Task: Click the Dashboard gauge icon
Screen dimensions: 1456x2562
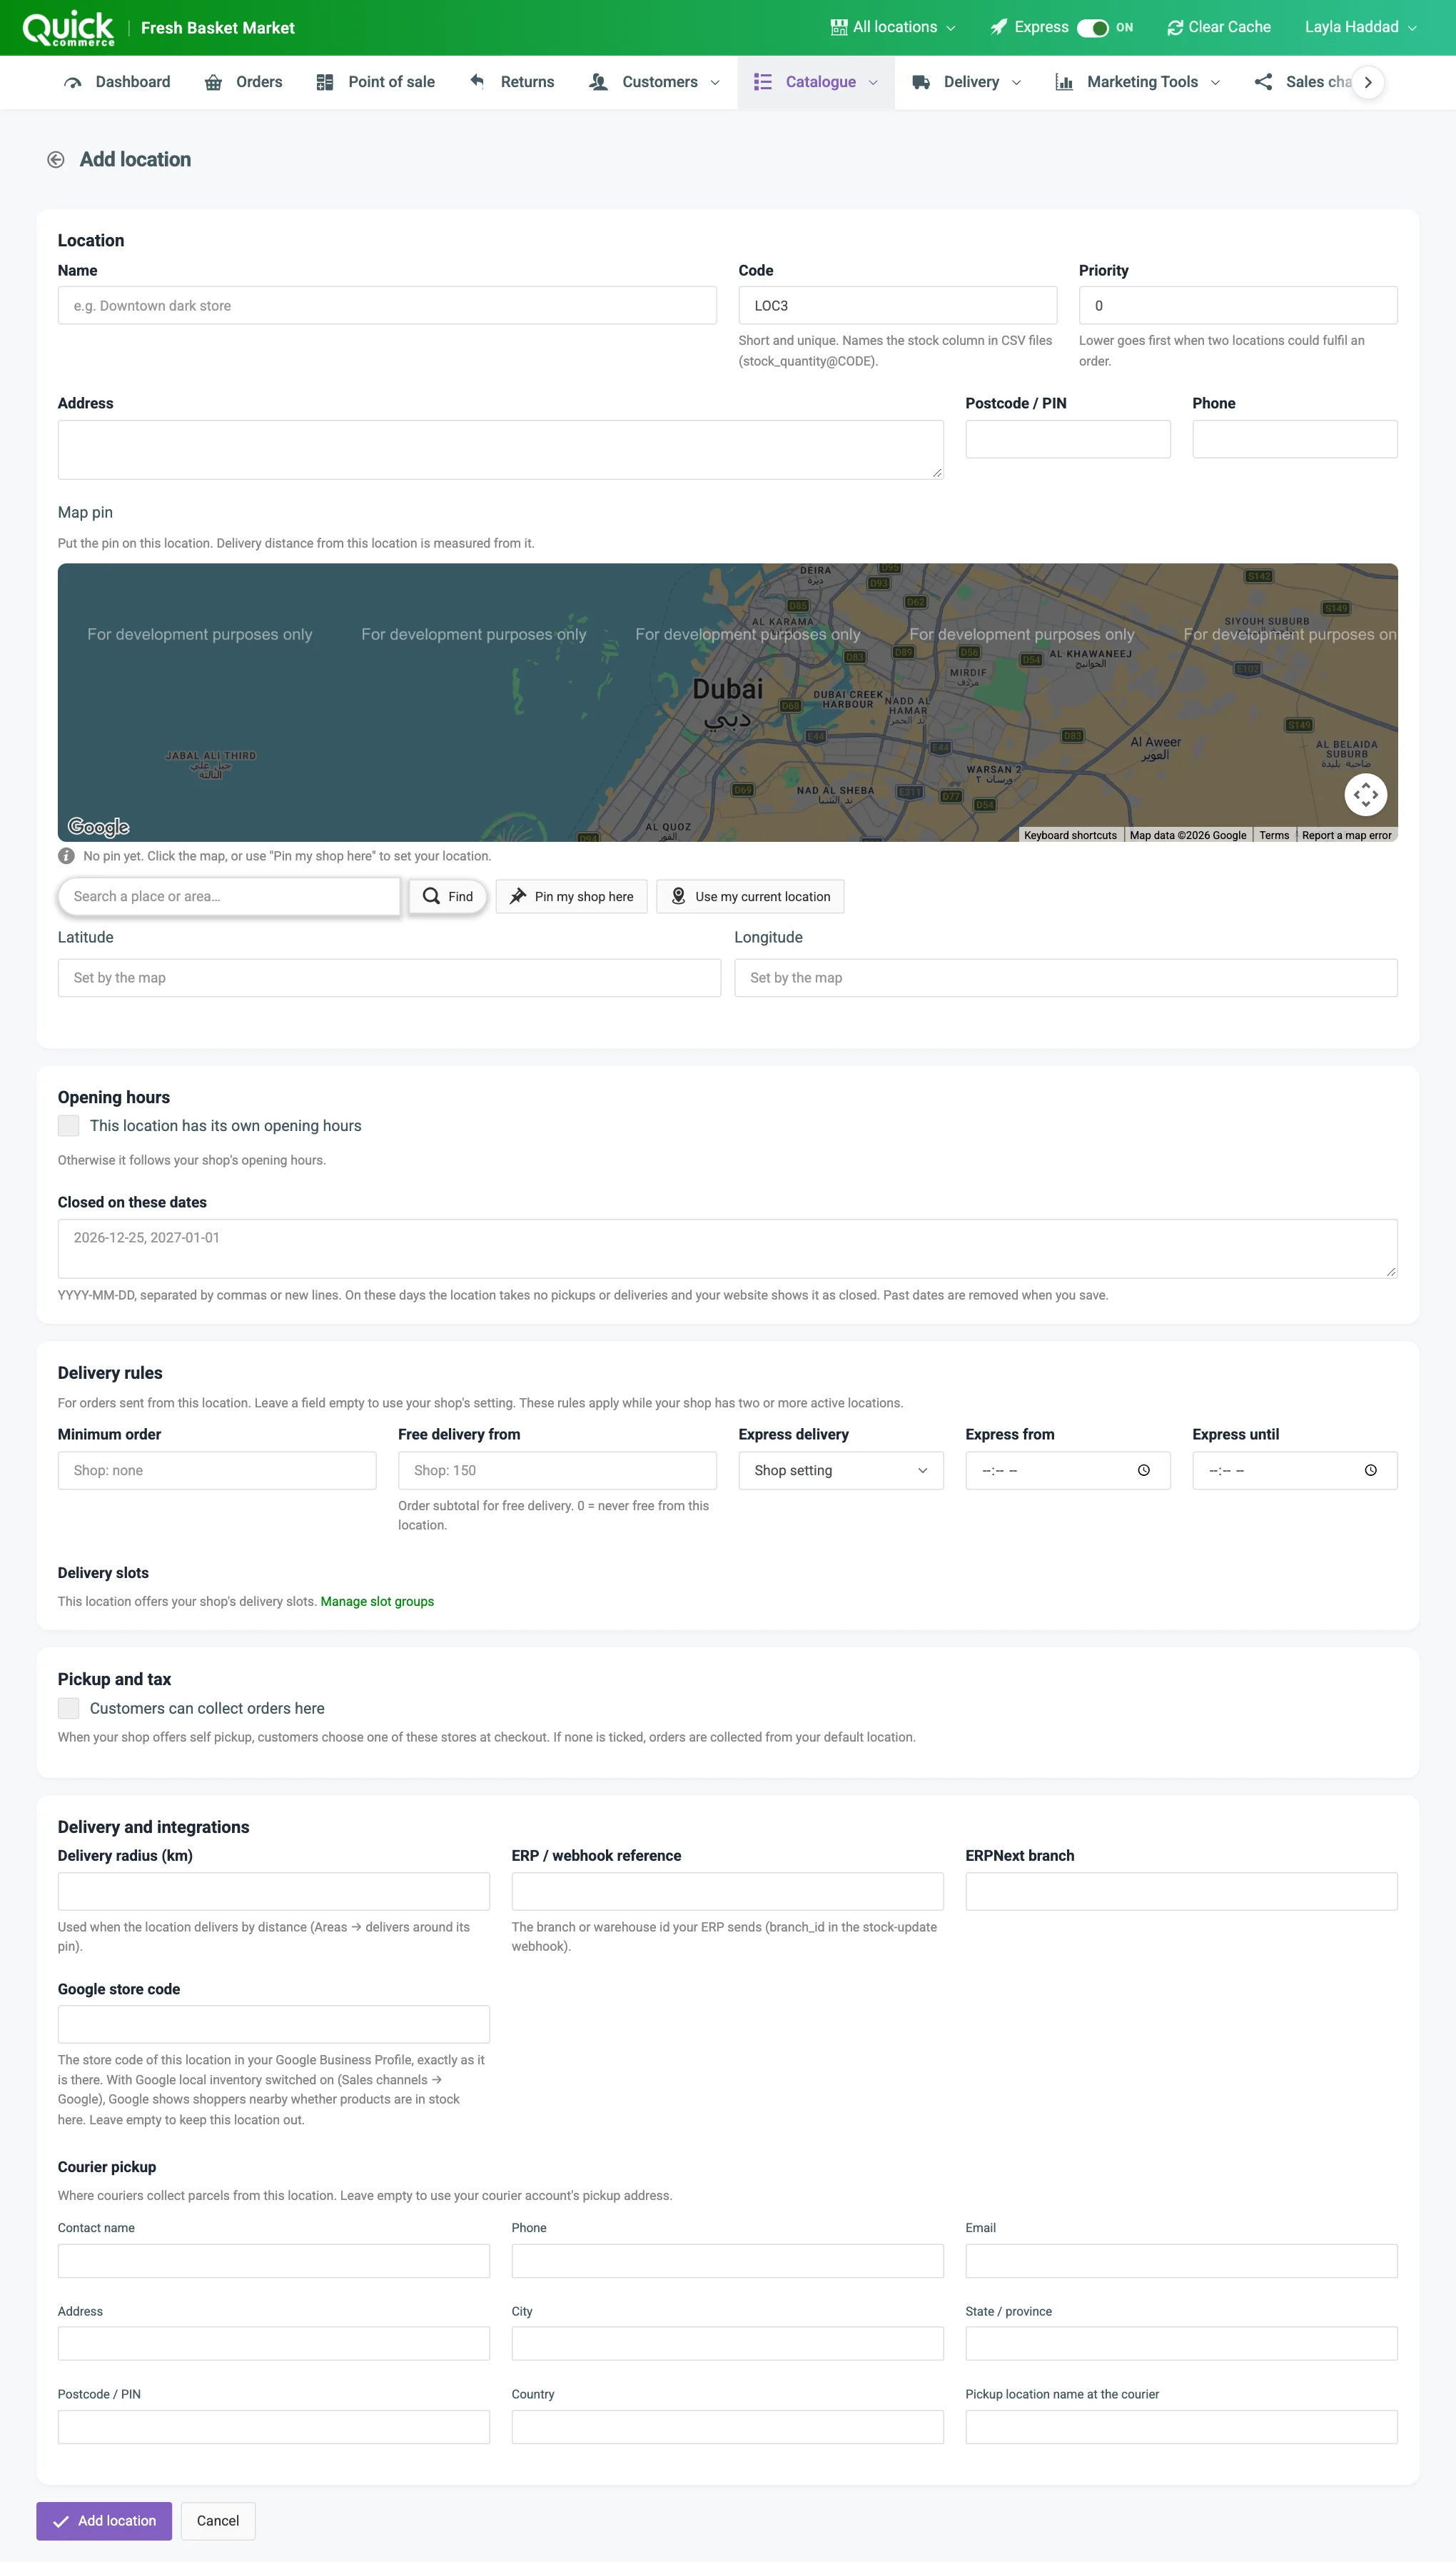Action: click(x=73, y=82)
